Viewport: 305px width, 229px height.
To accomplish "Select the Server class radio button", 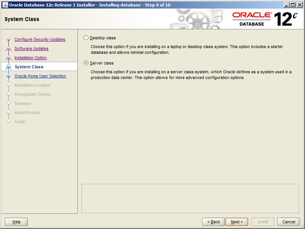I will point(86,63).
